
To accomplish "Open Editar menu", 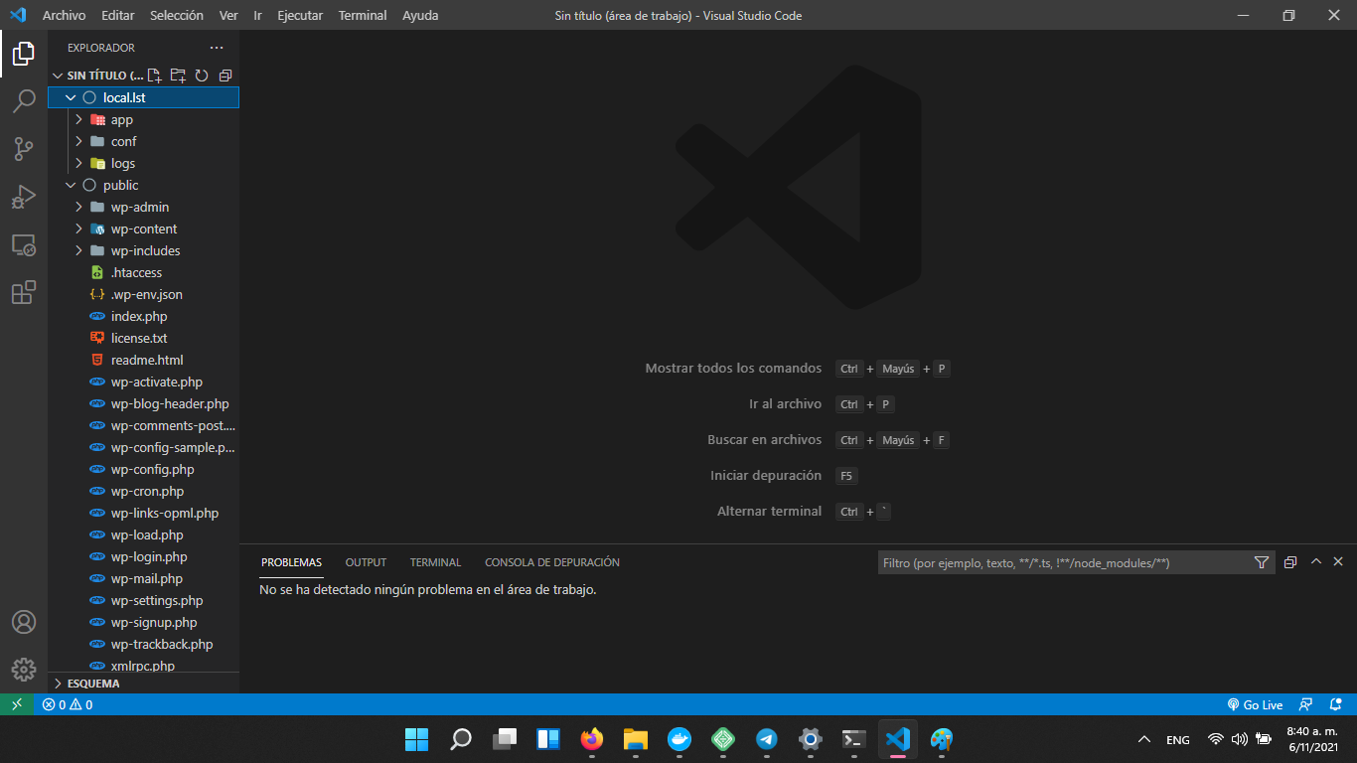I will tap(117, 15).
